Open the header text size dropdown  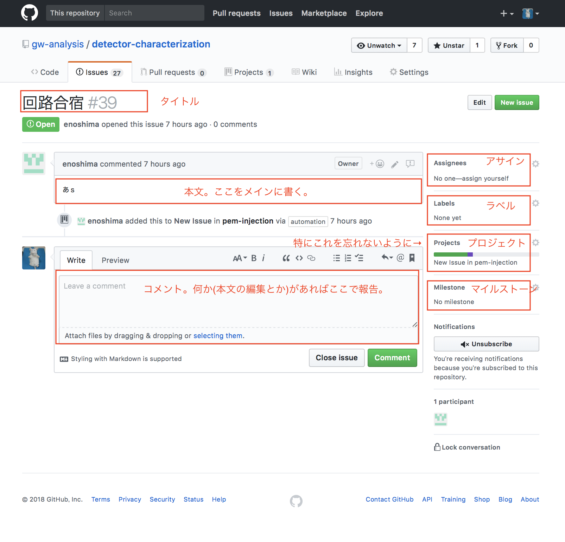[240, 258]
